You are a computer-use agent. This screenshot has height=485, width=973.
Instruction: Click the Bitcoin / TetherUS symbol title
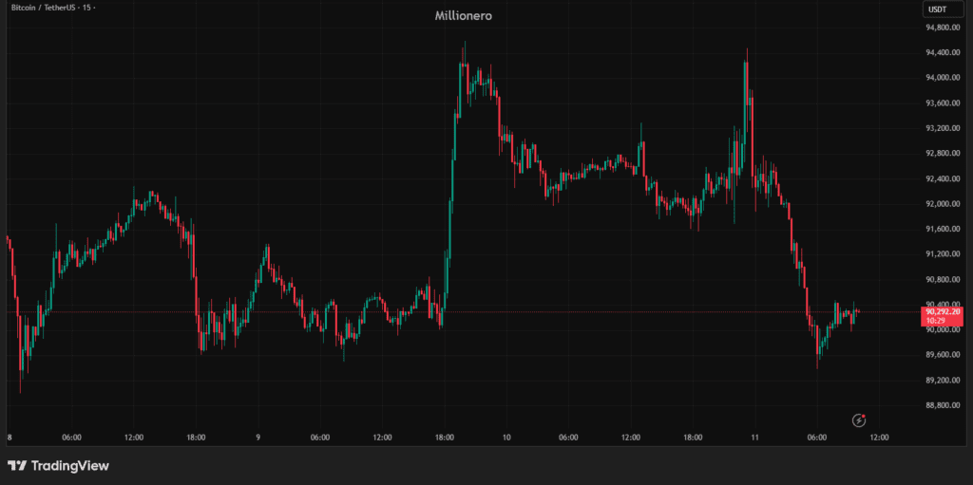click(44, 8)
